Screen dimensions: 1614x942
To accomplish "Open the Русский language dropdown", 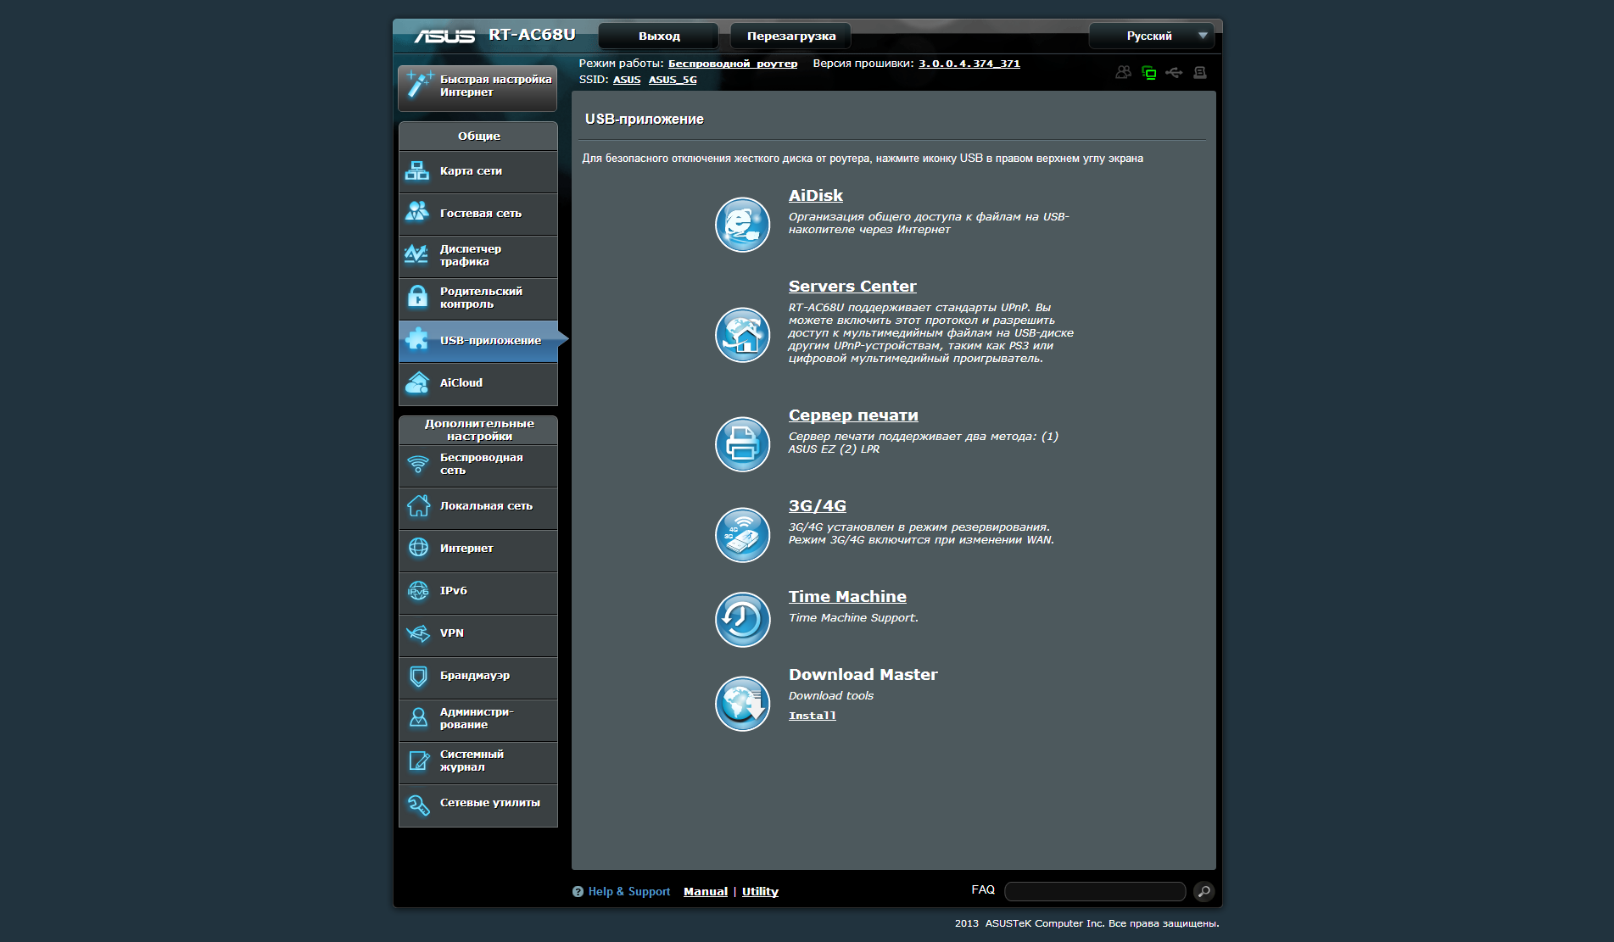I will tap(1152, 36).
